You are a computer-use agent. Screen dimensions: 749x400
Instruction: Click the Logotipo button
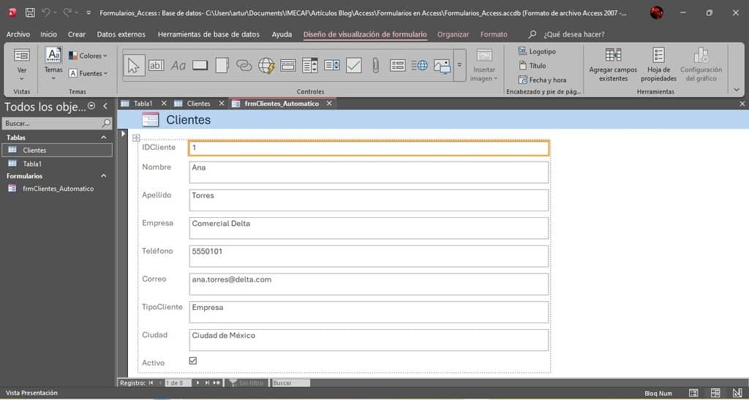tap(537, 51)
